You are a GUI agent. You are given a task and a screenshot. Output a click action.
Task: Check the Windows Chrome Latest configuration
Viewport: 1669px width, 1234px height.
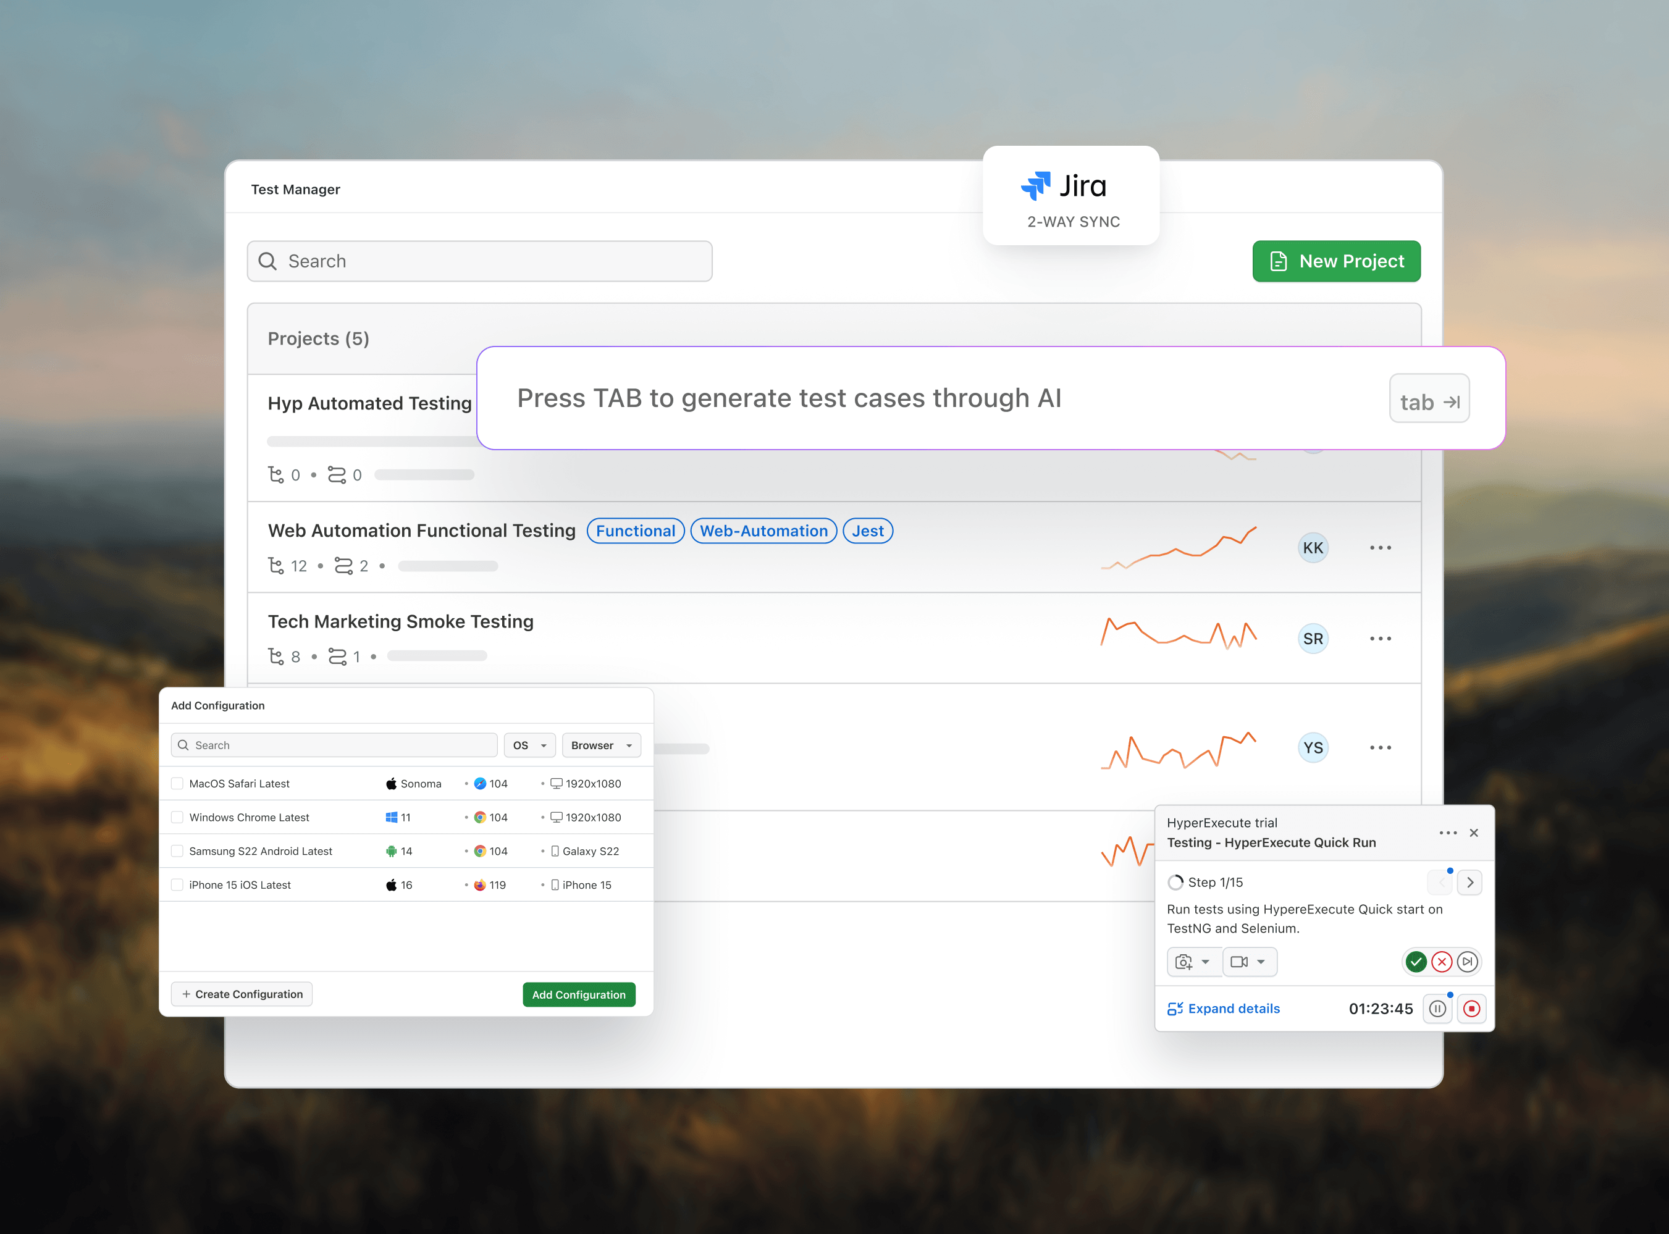(177, 817)
